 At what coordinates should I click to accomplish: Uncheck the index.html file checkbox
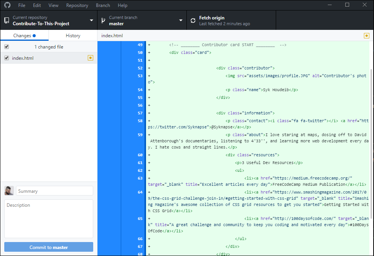(x=6, y=57)
